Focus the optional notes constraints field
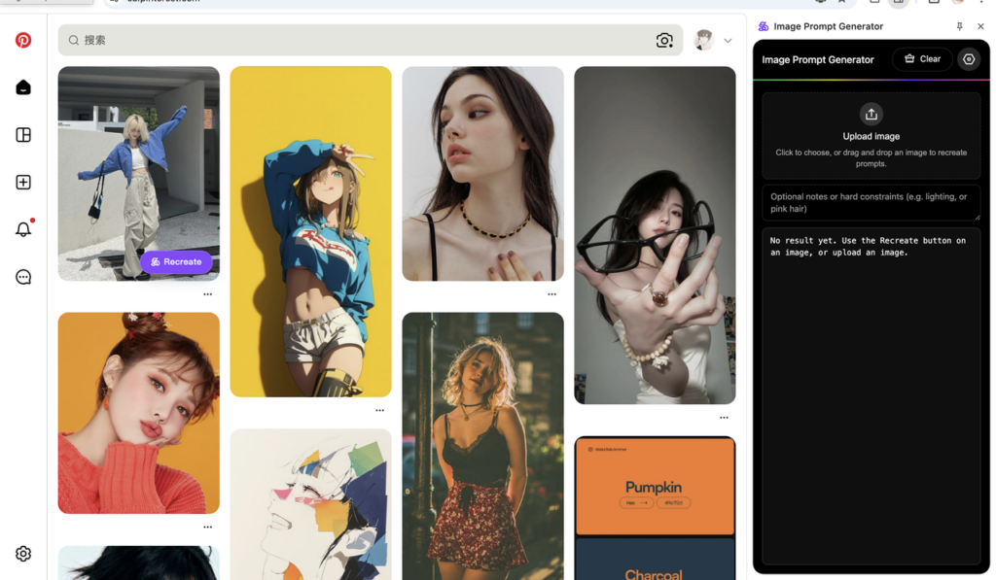Image resolution: width=996 pixels, height=580 pixels. point(871,202)
